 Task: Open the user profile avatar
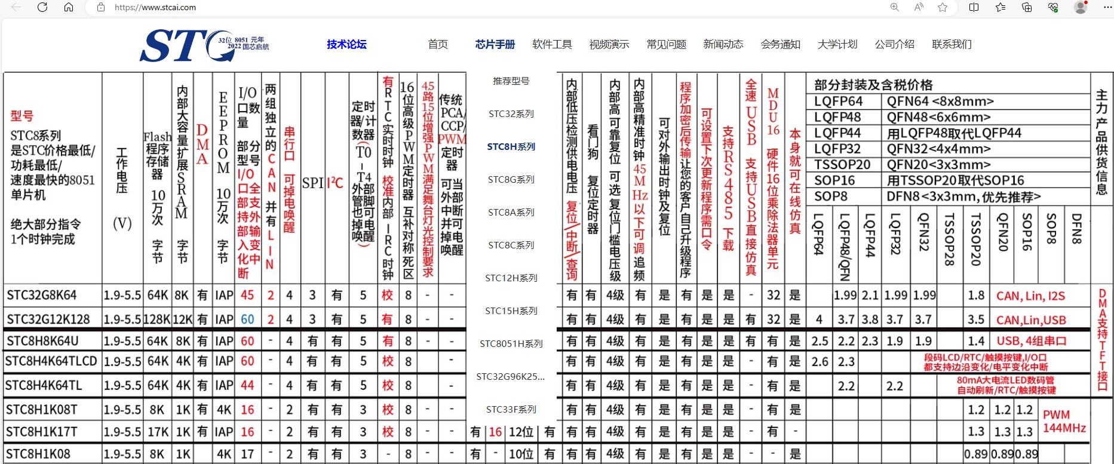click(x=1080, y=7)
